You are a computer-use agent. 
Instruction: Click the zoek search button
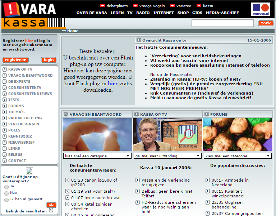(266, 23)
